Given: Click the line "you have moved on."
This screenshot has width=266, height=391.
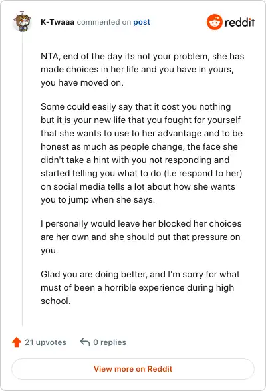Looking at the screenshot, I should click(x=82, y=82).
